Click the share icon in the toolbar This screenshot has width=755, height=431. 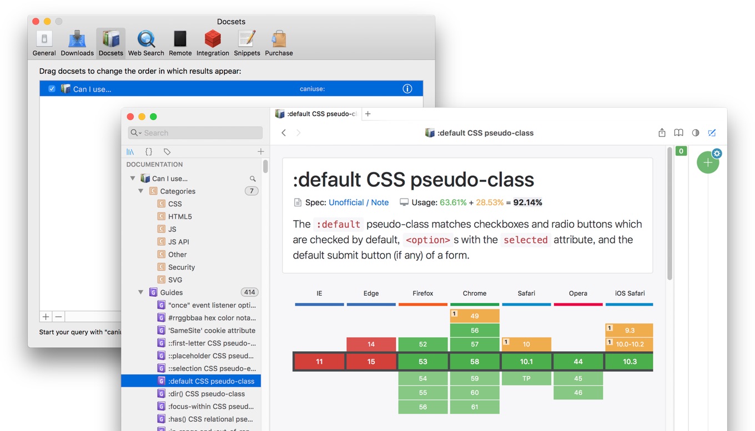(662, 133)
